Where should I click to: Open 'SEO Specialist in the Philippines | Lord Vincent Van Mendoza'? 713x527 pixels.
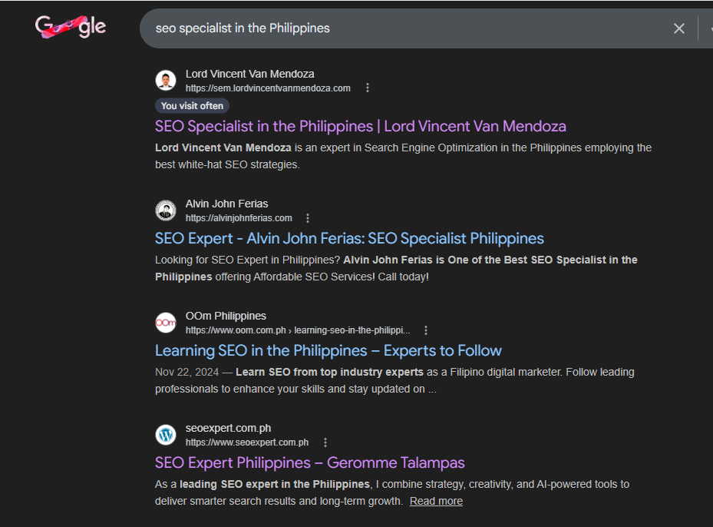pyautogui.click(x=360, y=126)
